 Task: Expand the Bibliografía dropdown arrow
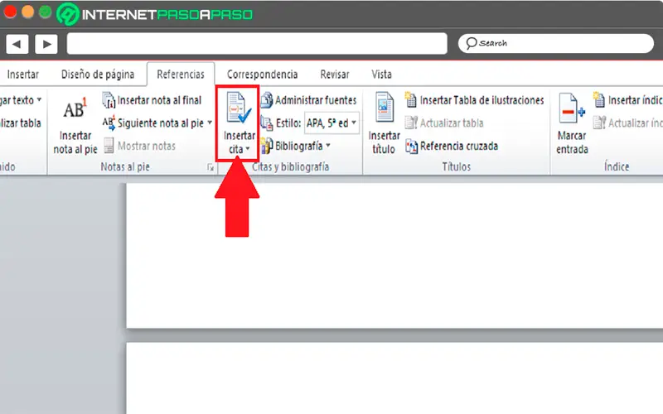[328, 146]
